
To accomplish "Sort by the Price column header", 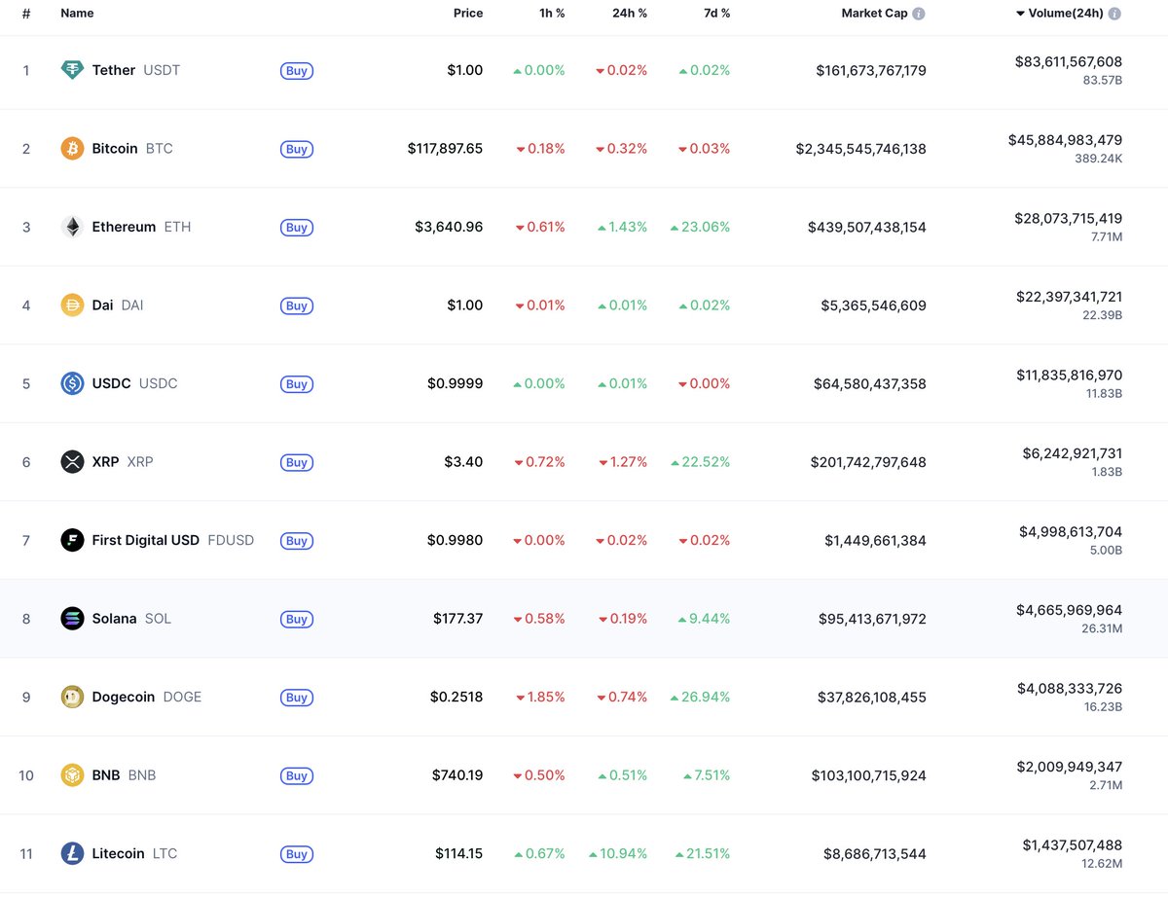I will click(x=468, y=14).
